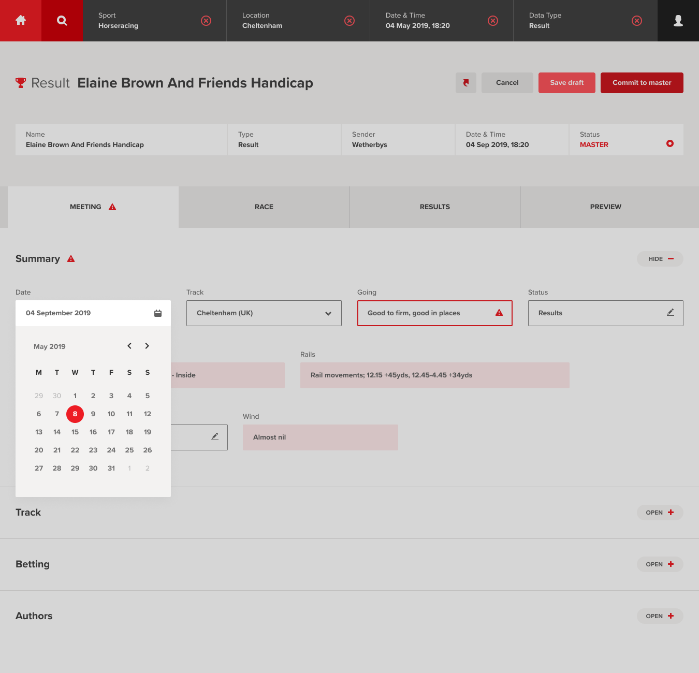The height and width of the screenshot is (673, 699).
Task: Switch to the RACE tab
Action: pyautogui.click(x=264, y=207)
